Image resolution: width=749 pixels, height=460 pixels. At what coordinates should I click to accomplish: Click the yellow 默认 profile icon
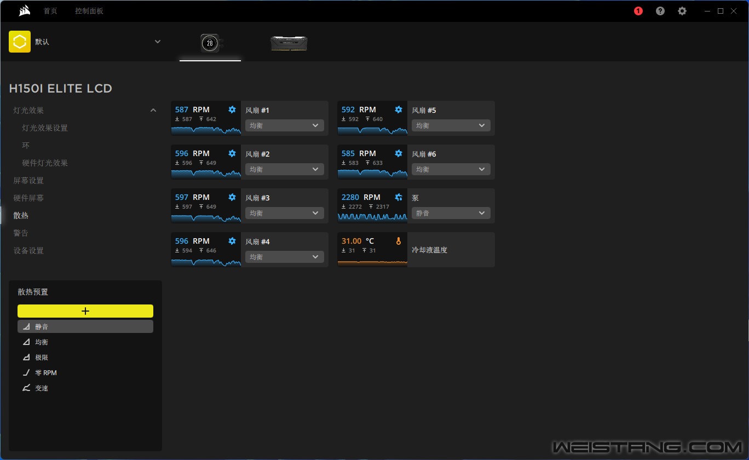(x=20, y=42)
